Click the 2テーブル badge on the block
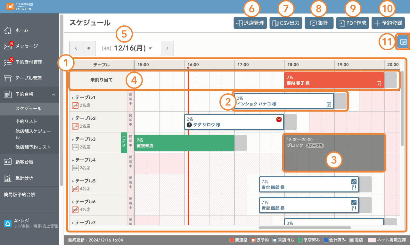This screenshot has height=245, width=410. [x=315, y=146]
